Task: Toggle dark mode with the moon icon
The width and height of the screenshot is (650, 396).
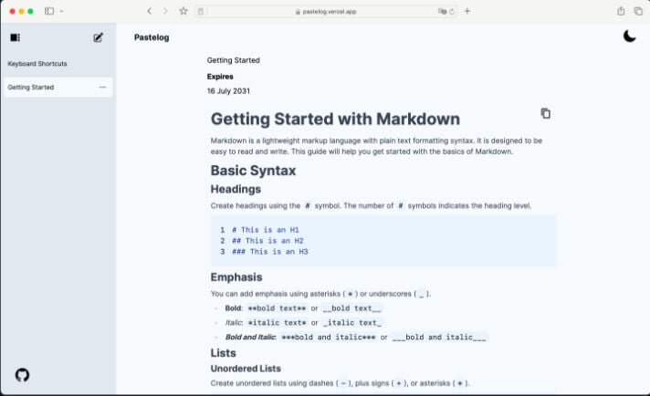Action: 630,36
